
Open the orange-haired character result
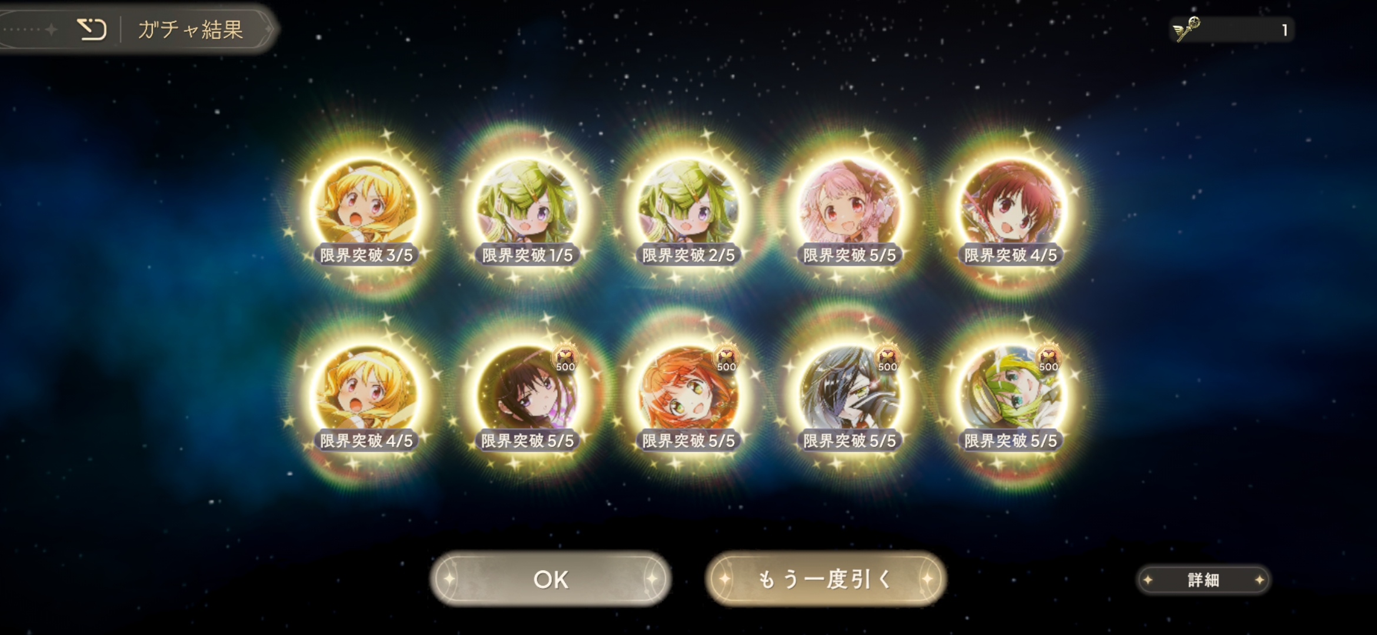[688, 395]
